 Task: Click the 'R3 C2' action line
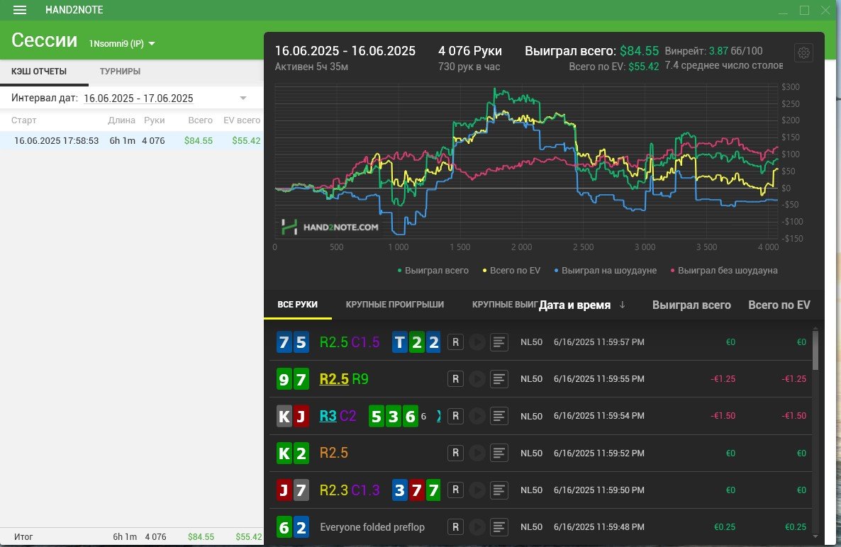click(x=338, y=417)
